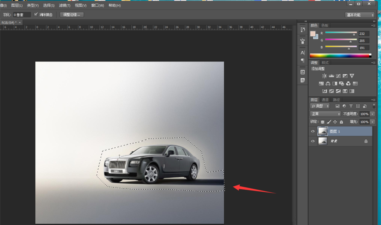Open the Character panel 'A' icon
This screenshot has width=381, height=225.
click(x=303, y=53)
